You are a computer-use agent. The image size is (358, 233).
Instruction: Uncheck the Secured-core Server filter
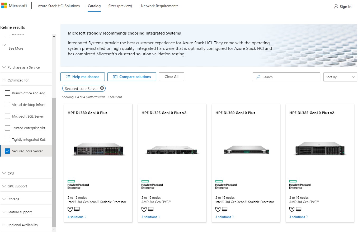7,151
